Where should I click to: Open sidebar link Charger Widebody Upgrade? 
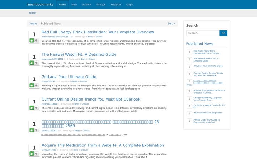pos(208,99)
